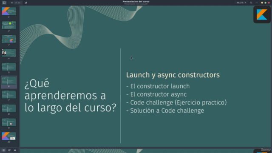Image resolution: width=272 pixels, height=153 pixels.
Task: Select page 10 thumbnail in sidebar
Action: pos(9,136)
